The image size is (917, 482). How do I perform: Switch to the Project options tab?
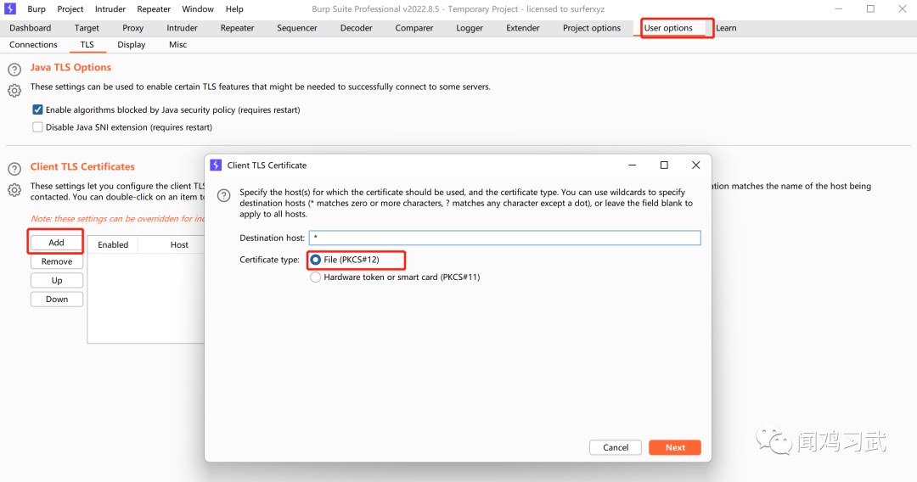[x=591, y=28]
